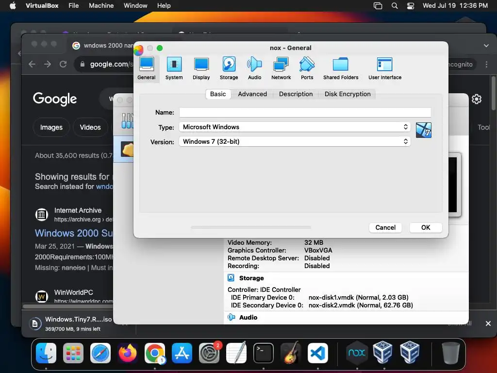Open the User Interface settings section

pyautogui.click(x=385, y=68)
